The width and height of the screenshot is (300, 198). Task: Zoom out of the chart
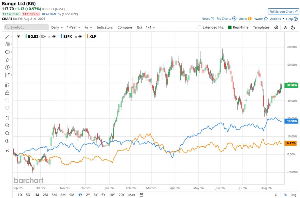pyautogui.click(x=7, y=133)
